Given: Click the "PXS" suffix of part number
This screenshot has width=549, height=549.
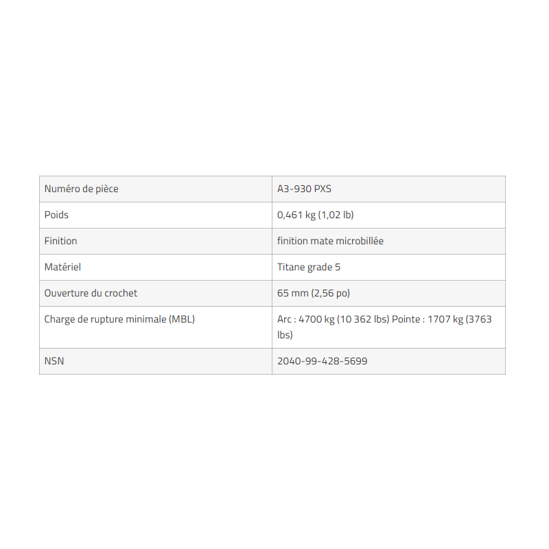Looking at the screenshot, I should [x=323, y=189].
